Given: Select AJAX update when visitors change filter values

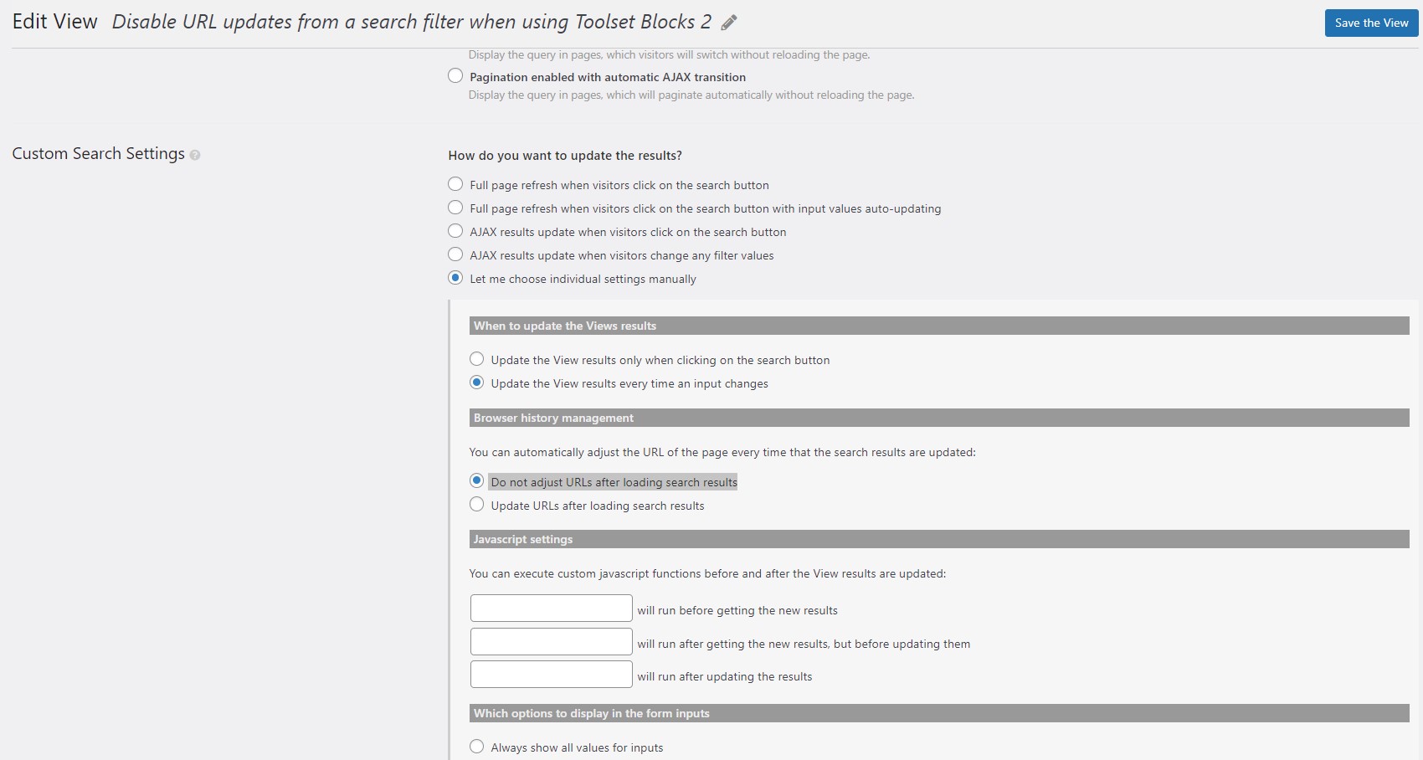Looking at the screenshot, I should coord(455,254).
